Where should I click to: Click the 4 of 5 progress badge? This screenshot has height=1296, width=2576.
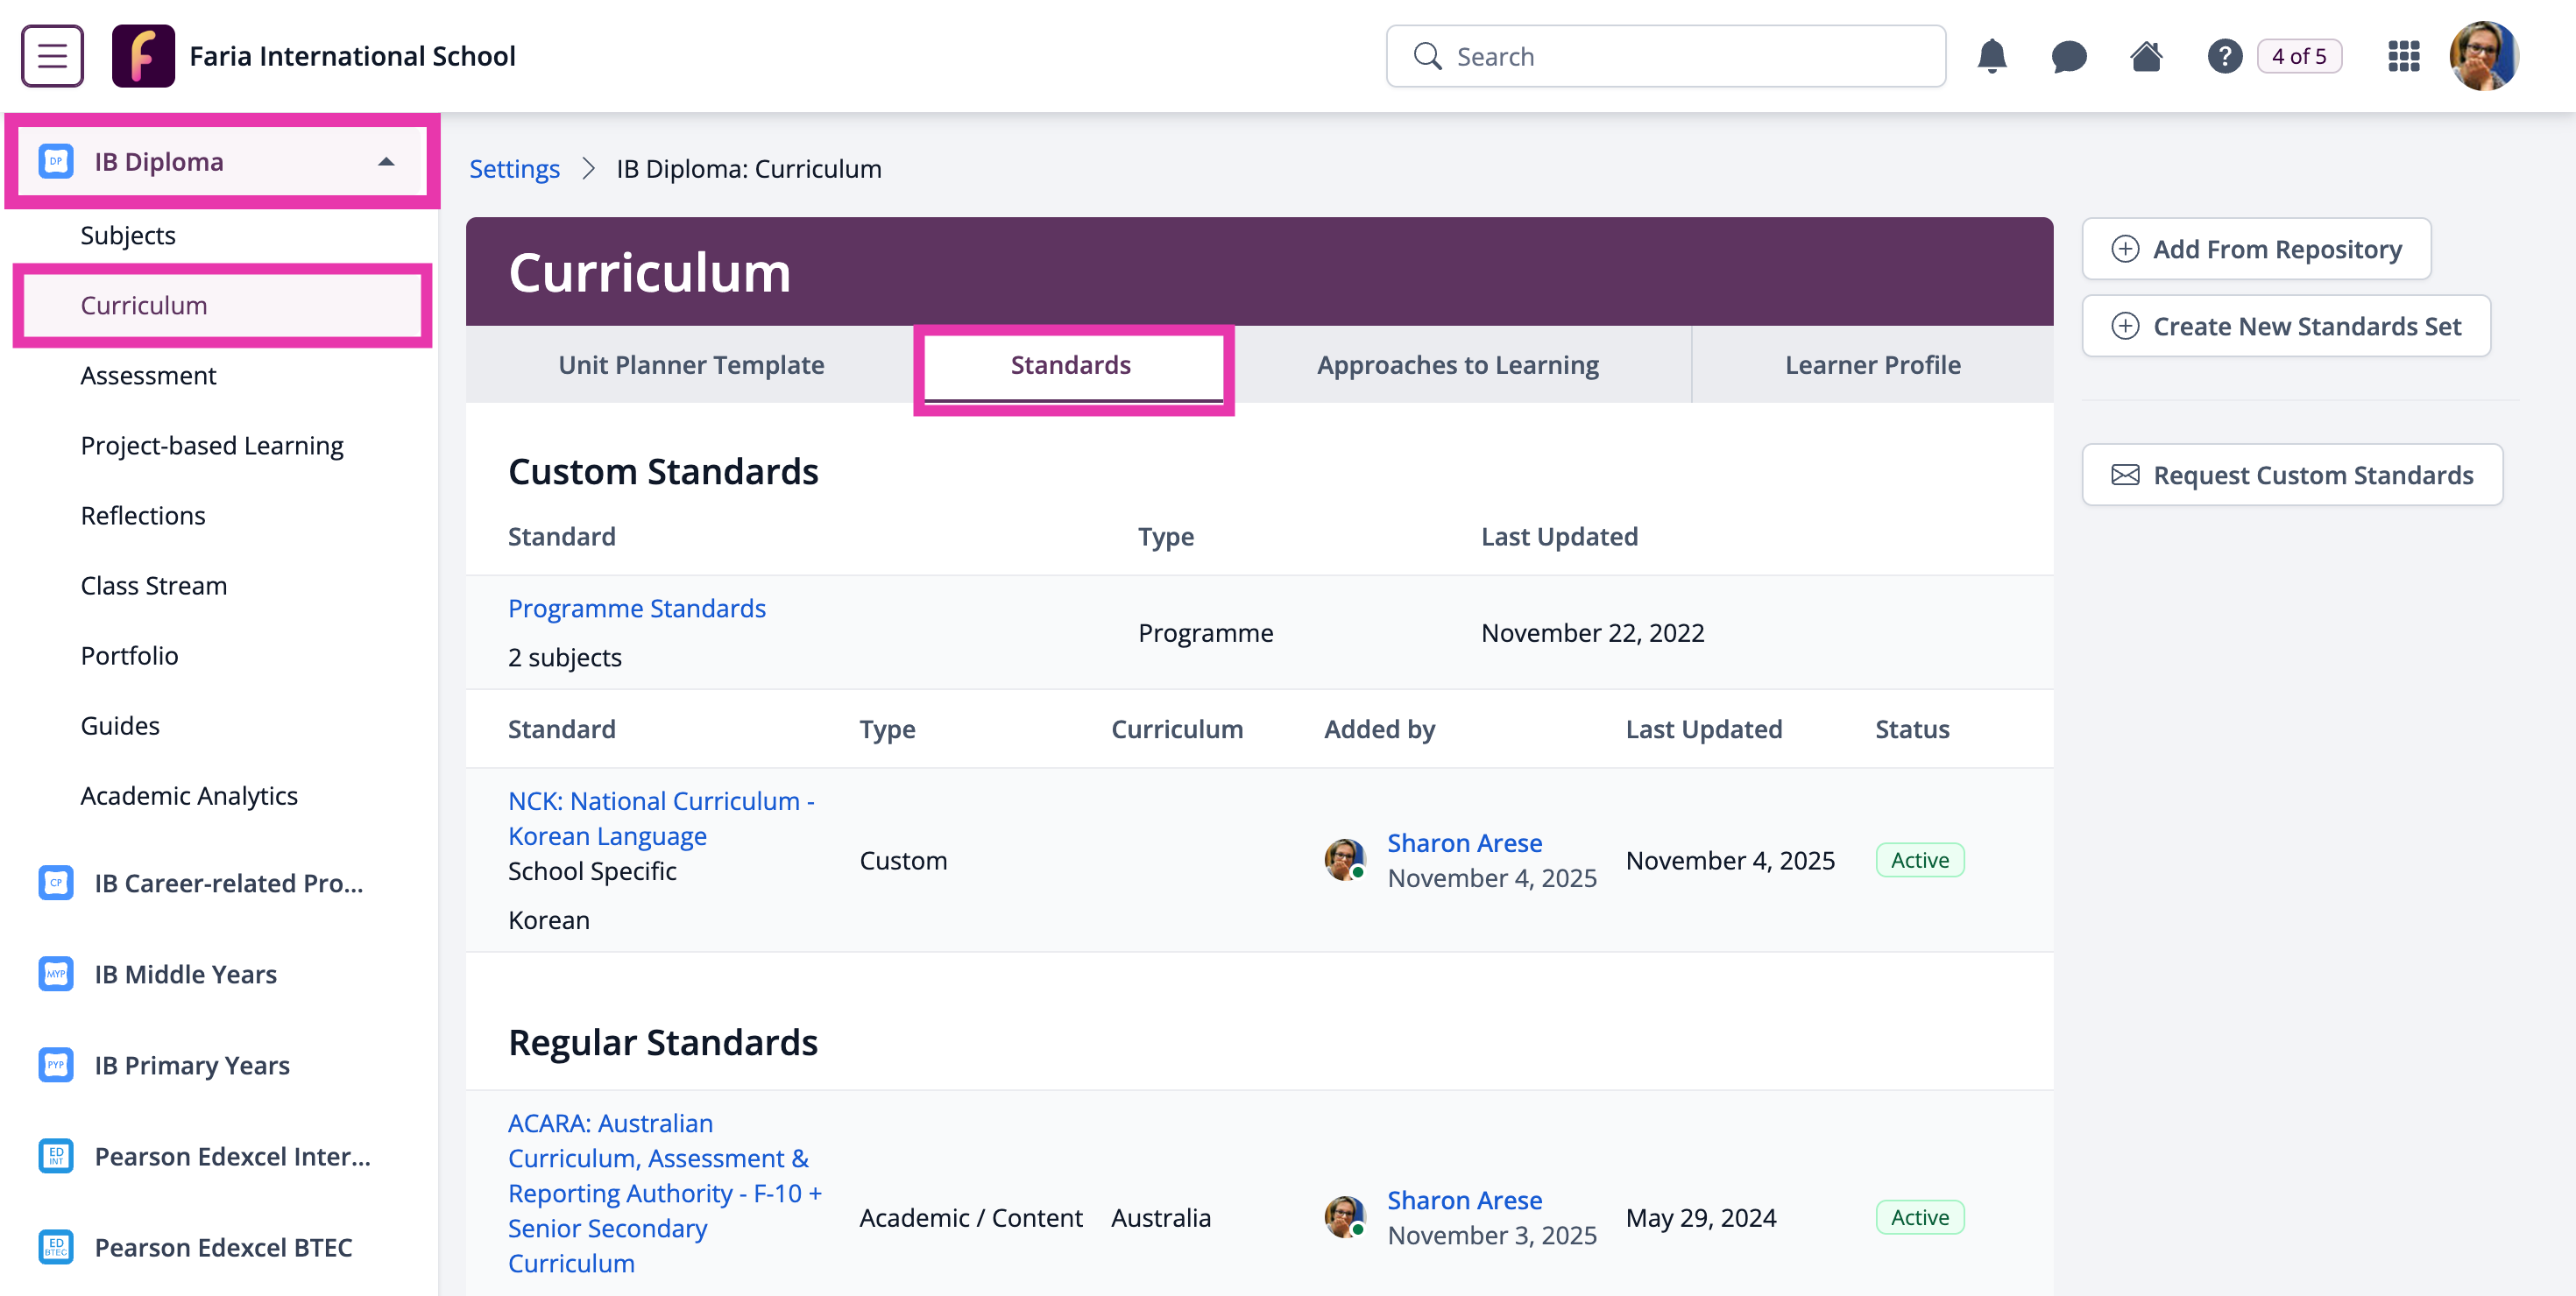2299,56
